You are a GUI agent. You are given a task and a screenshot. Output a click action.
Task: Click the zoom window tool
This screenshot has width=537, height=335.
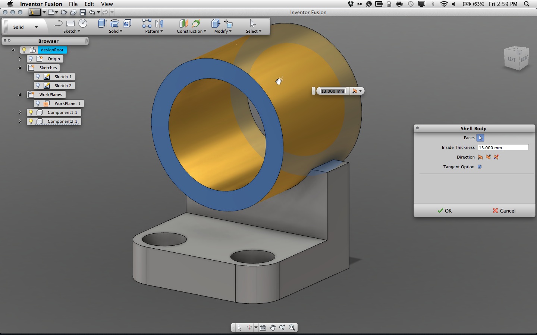292,328
